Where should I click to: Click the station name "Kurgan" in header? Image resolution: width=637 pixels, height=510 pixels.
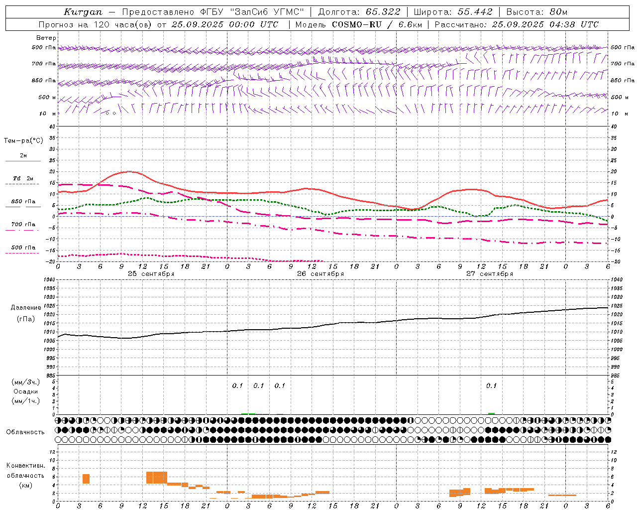(83, 12)
